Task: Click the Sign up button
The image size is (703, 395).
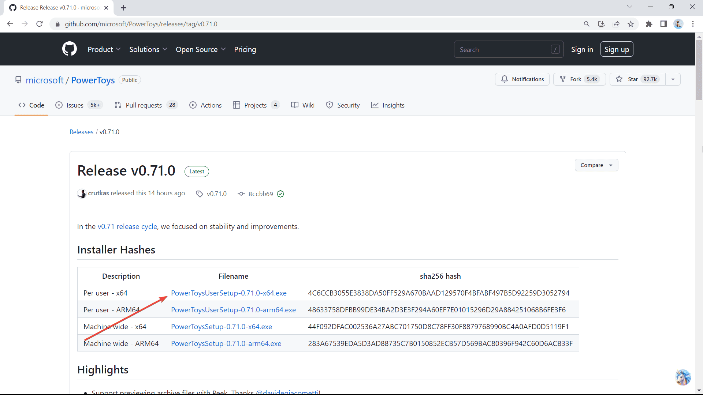Action: [x=617, y=49]
